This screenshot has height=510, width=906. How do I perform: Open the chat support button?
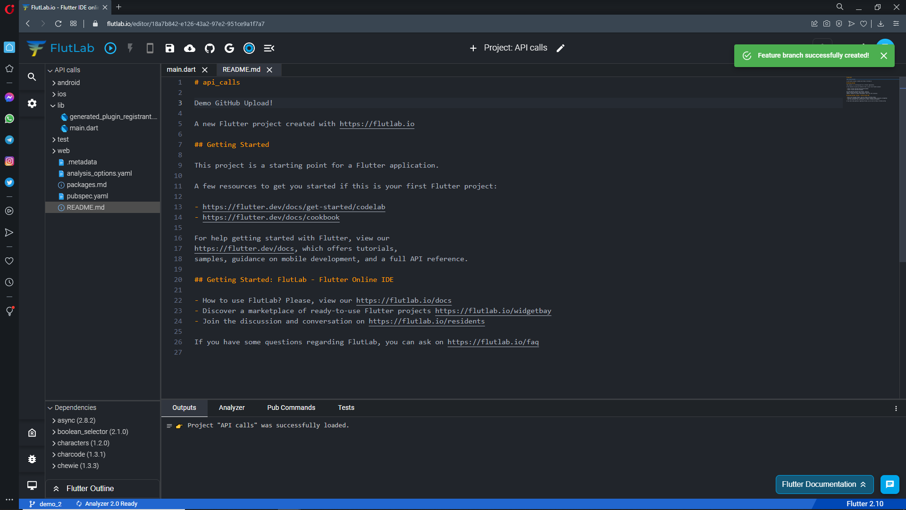[890, 484]
